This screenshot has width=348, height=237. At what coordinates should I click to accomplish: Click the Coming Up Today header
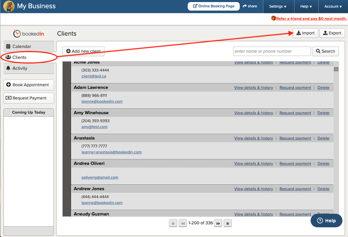coord(29,112)
